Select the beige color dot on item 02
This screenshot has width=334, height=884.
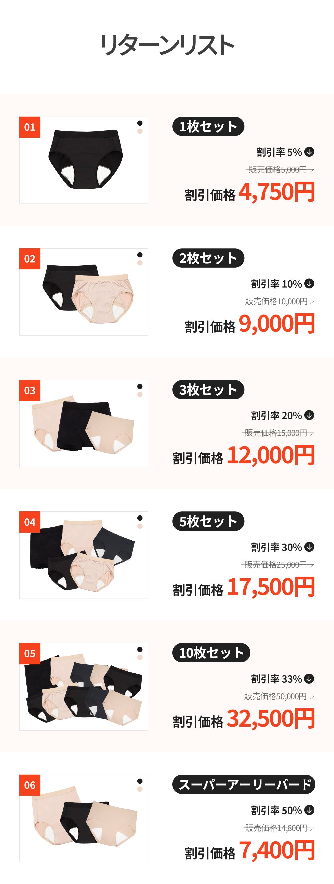[140, 263]
